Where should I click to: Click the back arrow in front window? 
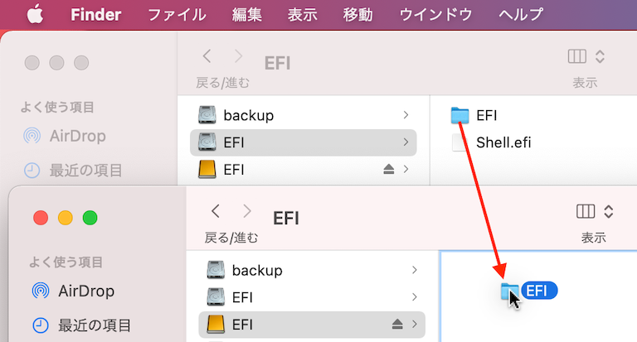tap(216, 211)
